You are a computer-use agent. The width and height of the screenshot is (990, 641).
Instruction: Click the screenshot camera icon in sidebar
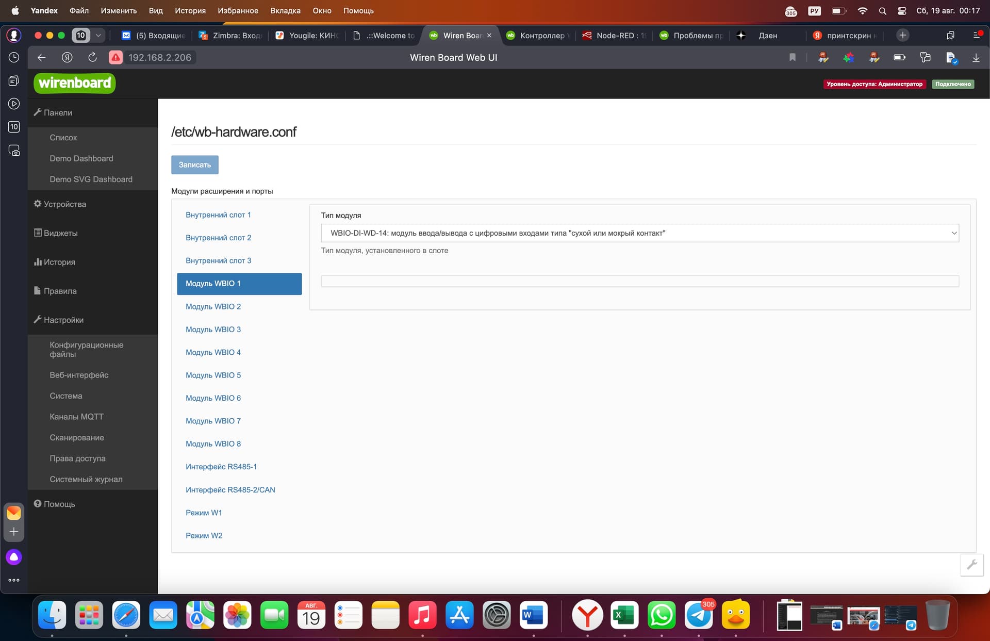coord(14,150)
